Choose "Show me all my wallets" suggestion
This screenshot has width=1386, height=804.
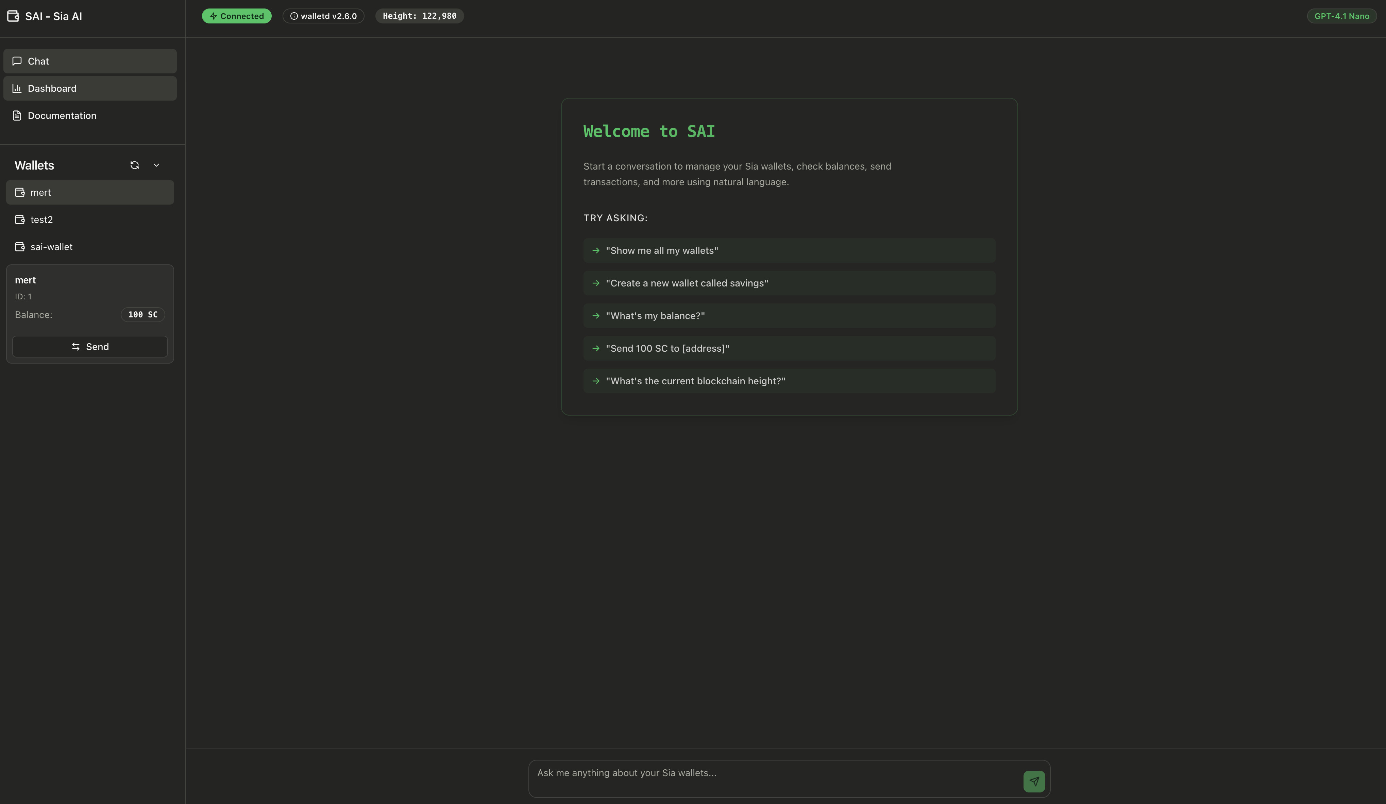click(789, 250)
